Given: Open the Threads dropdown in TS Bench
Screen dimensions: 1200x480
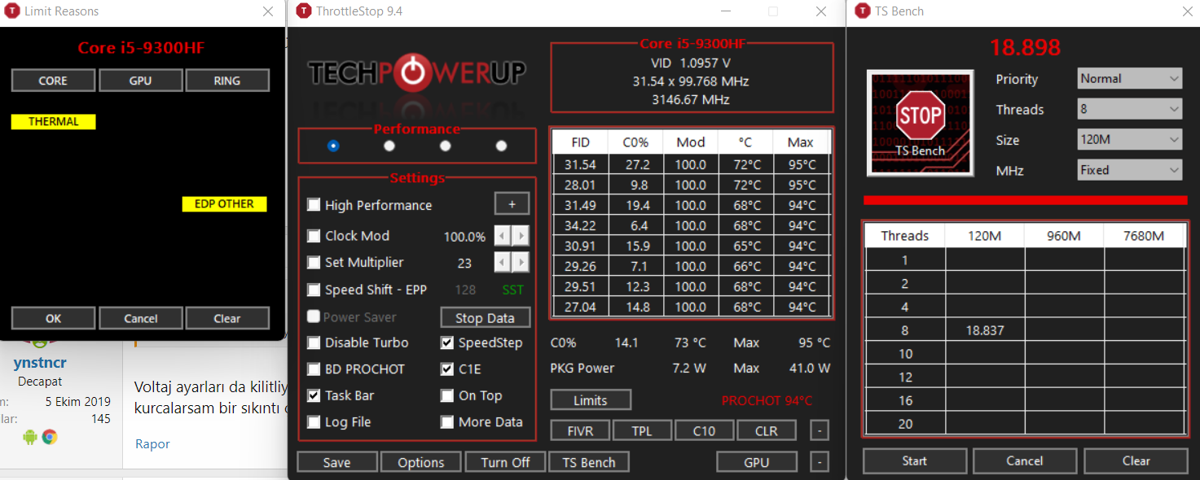Looking at the screenshot, I should coord(1129,109).
